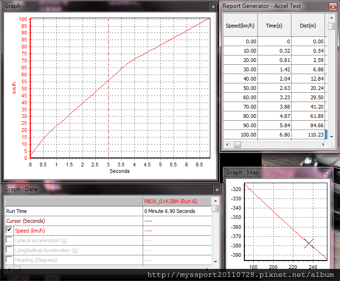
Task: Select the distance cell 61.89
Action: 308,116
